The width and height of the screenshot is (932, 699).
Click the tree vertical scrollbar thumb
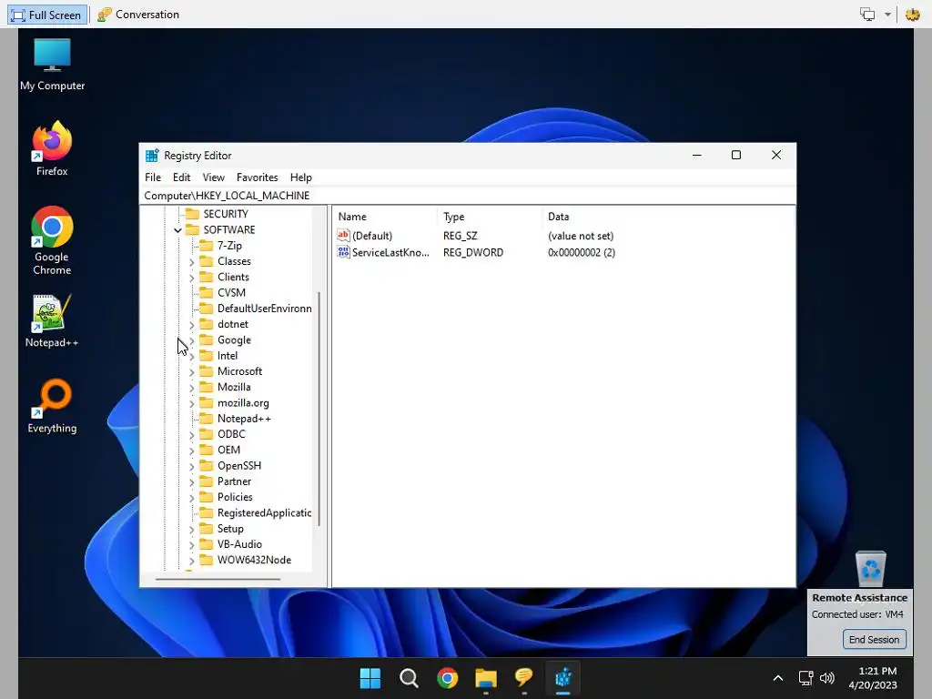[x=319, y=409]
